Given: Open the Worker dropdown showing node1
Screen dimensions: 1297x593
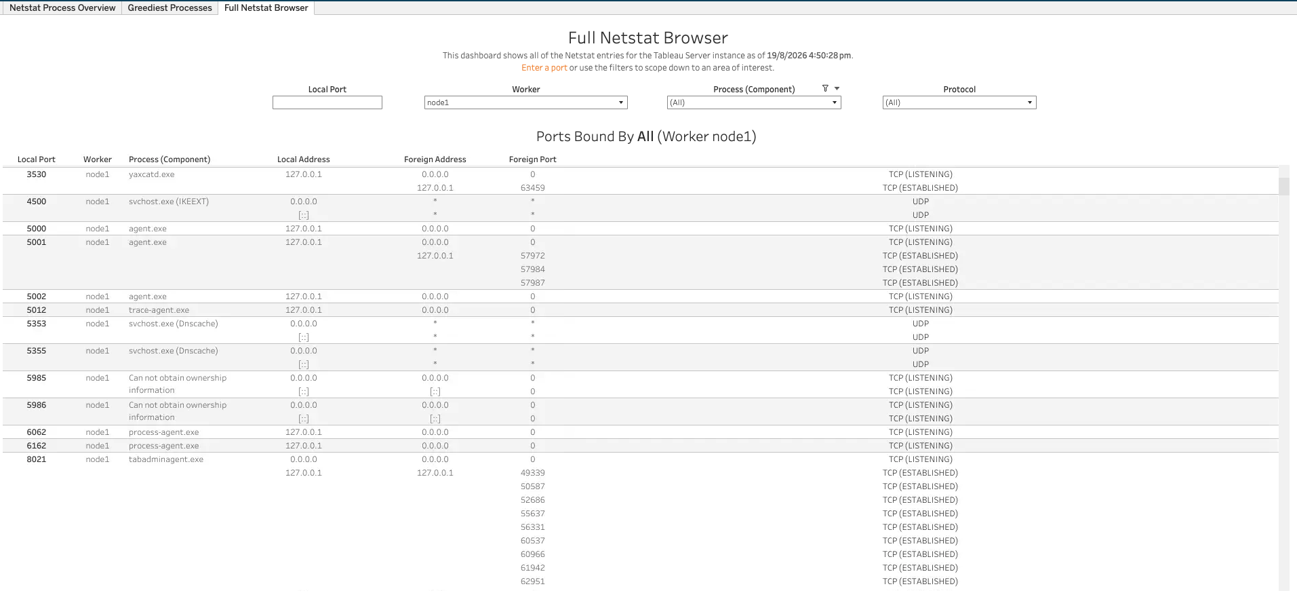Looking at the screenshot, I should tap(525, 102).
